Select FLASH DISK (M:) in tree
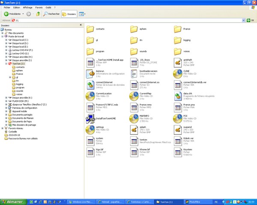Viewport: 257px width, 205px height. tap(20, 101)
